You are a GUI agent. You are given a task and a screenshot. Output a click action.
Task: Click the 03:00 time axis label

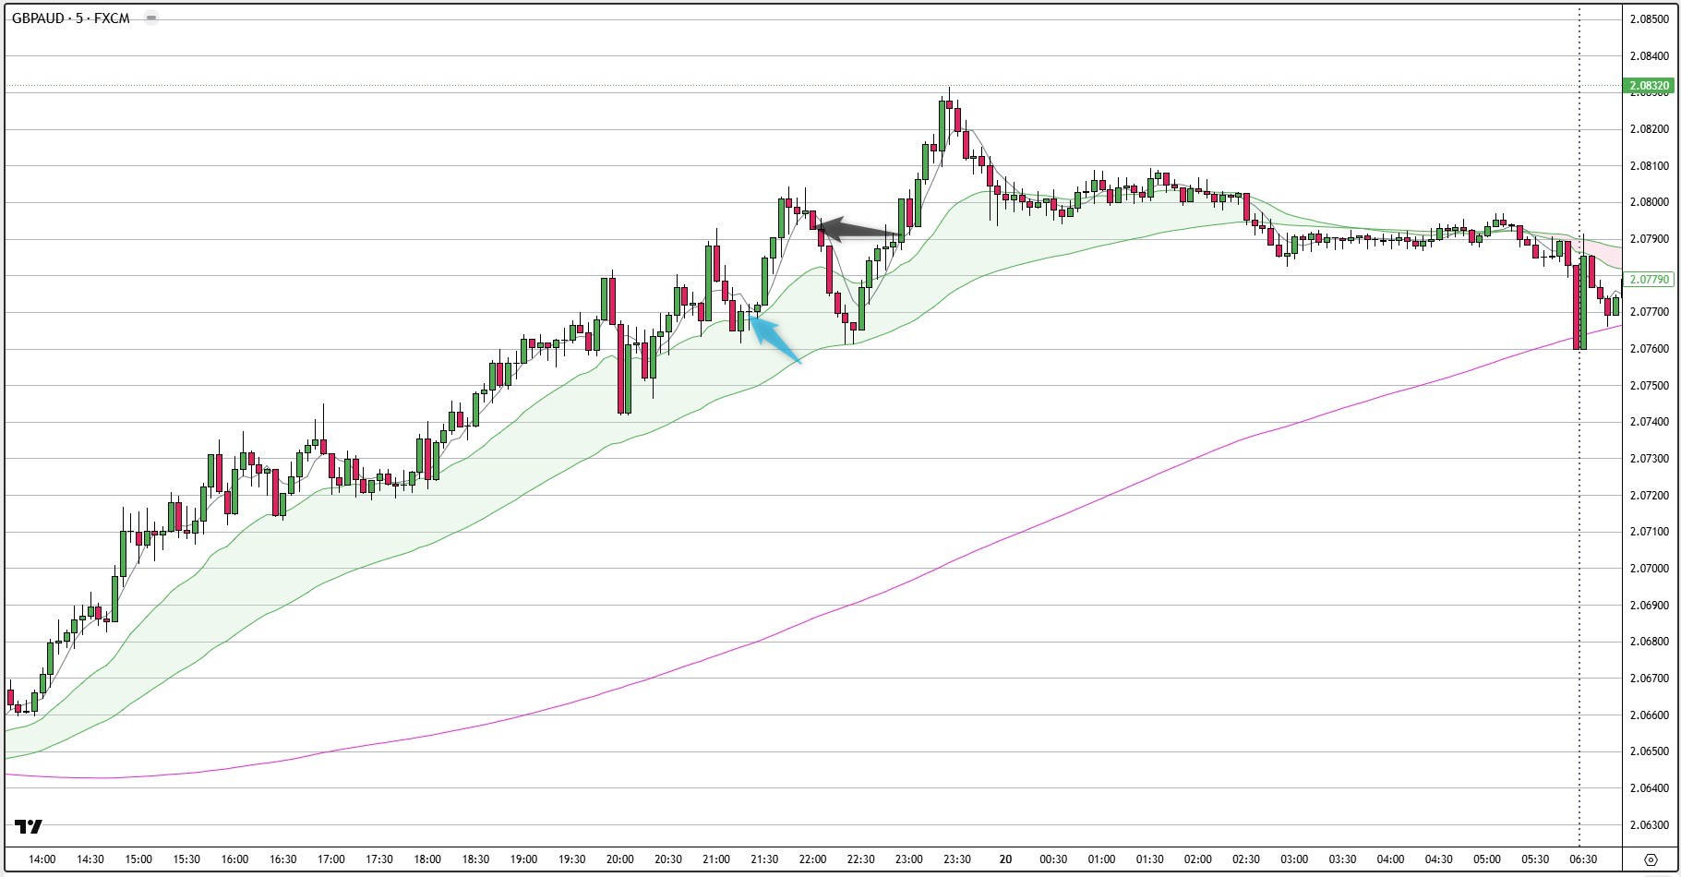1294,859
